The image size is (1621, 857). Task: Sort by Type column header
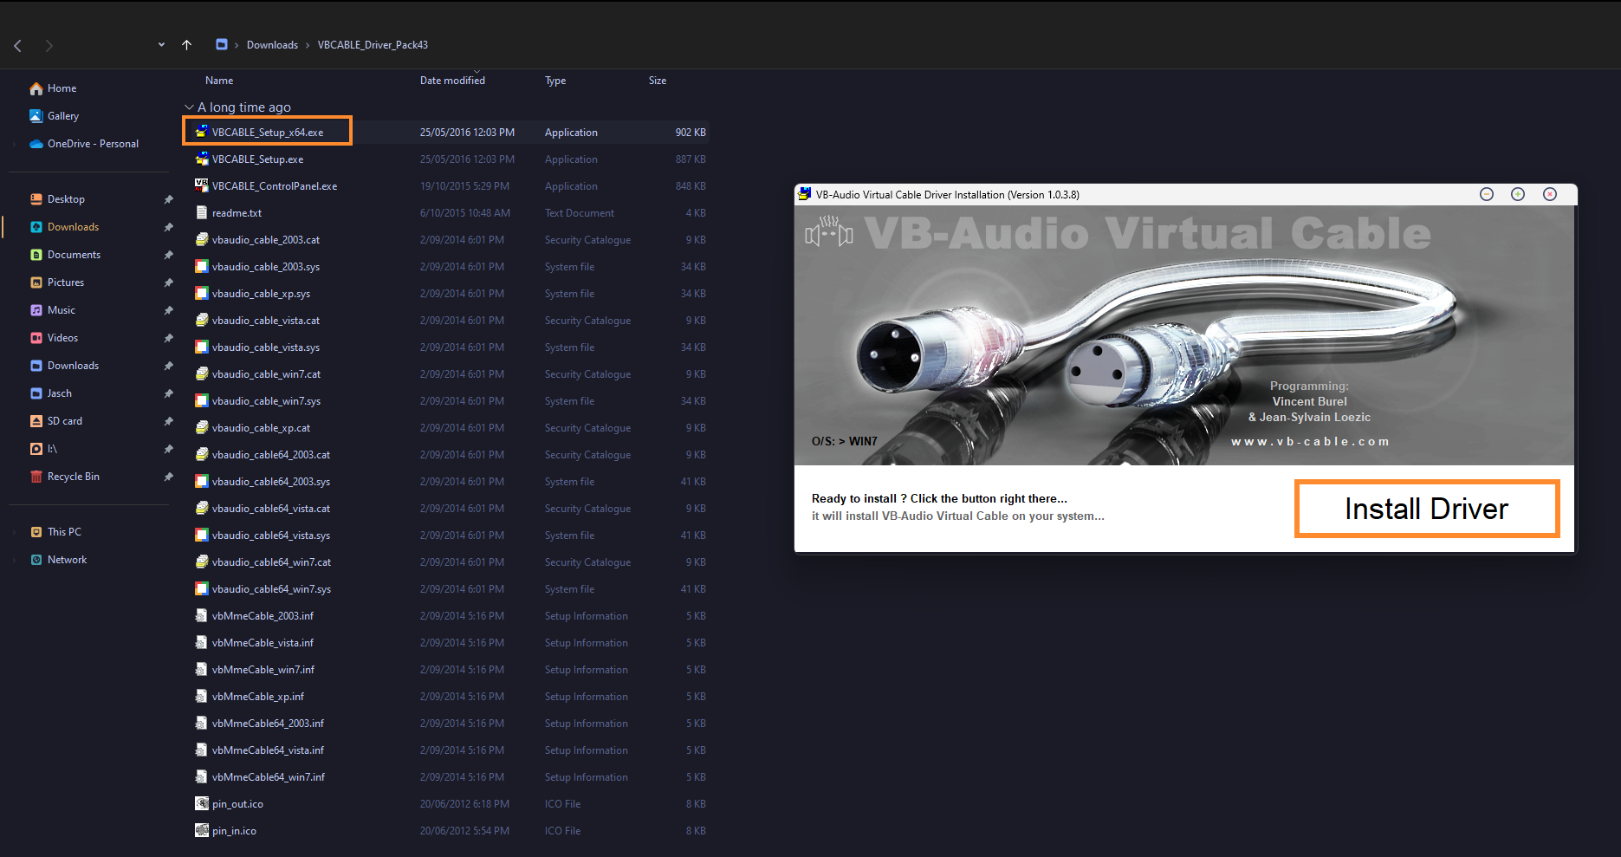tap(555, 81)
